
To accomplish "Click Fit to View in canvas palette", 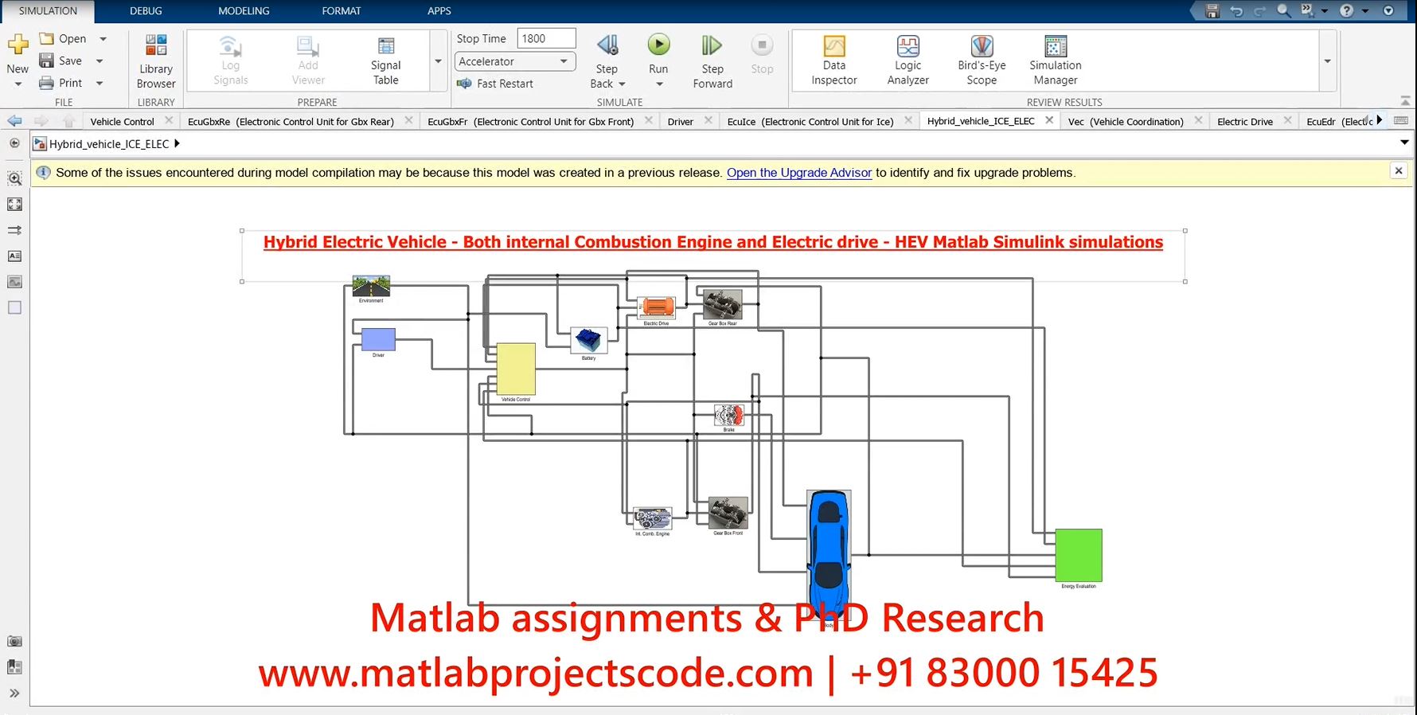I will pyautogui.click(x=14, y=205).
